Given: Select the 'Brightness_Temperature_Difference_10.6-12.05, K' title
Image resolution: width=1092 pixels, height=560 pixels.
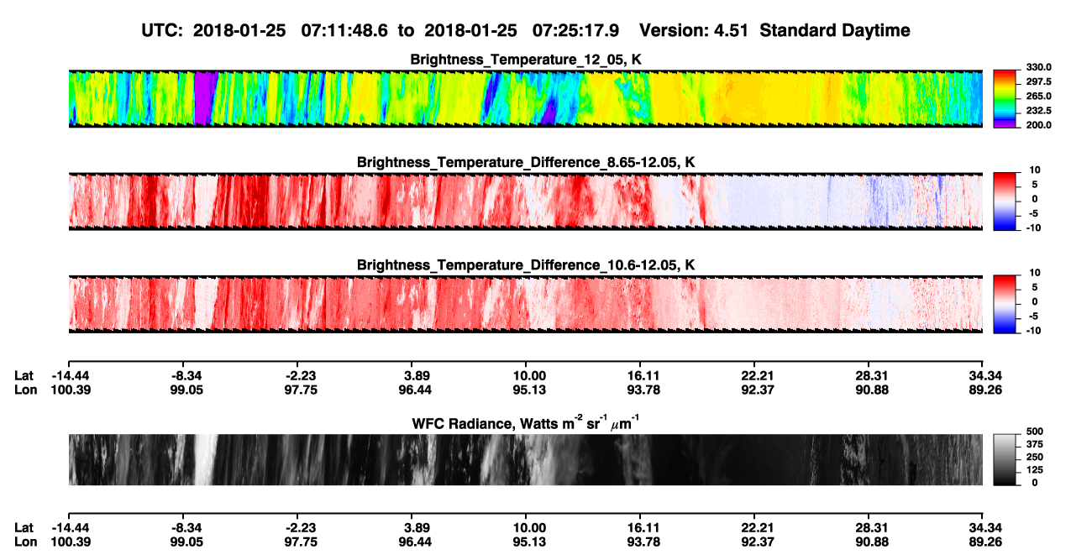Looking at the screenshot, I should click(526, 265).
